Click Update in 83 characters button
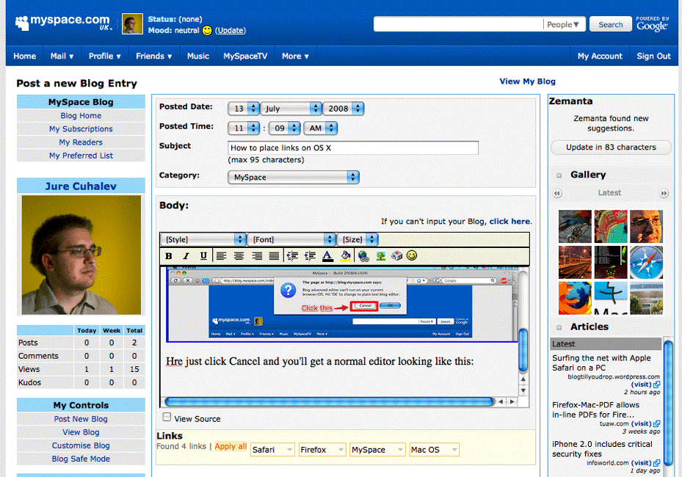 pyautogui.click(x=611, y=147)
